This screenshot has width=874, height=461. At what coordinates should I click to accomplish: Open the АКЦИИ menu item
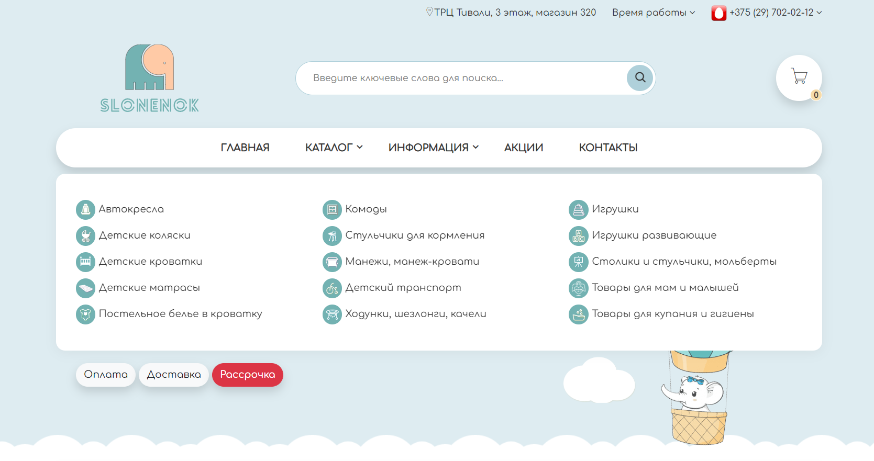pyautogui.click(x=524, y=148)
